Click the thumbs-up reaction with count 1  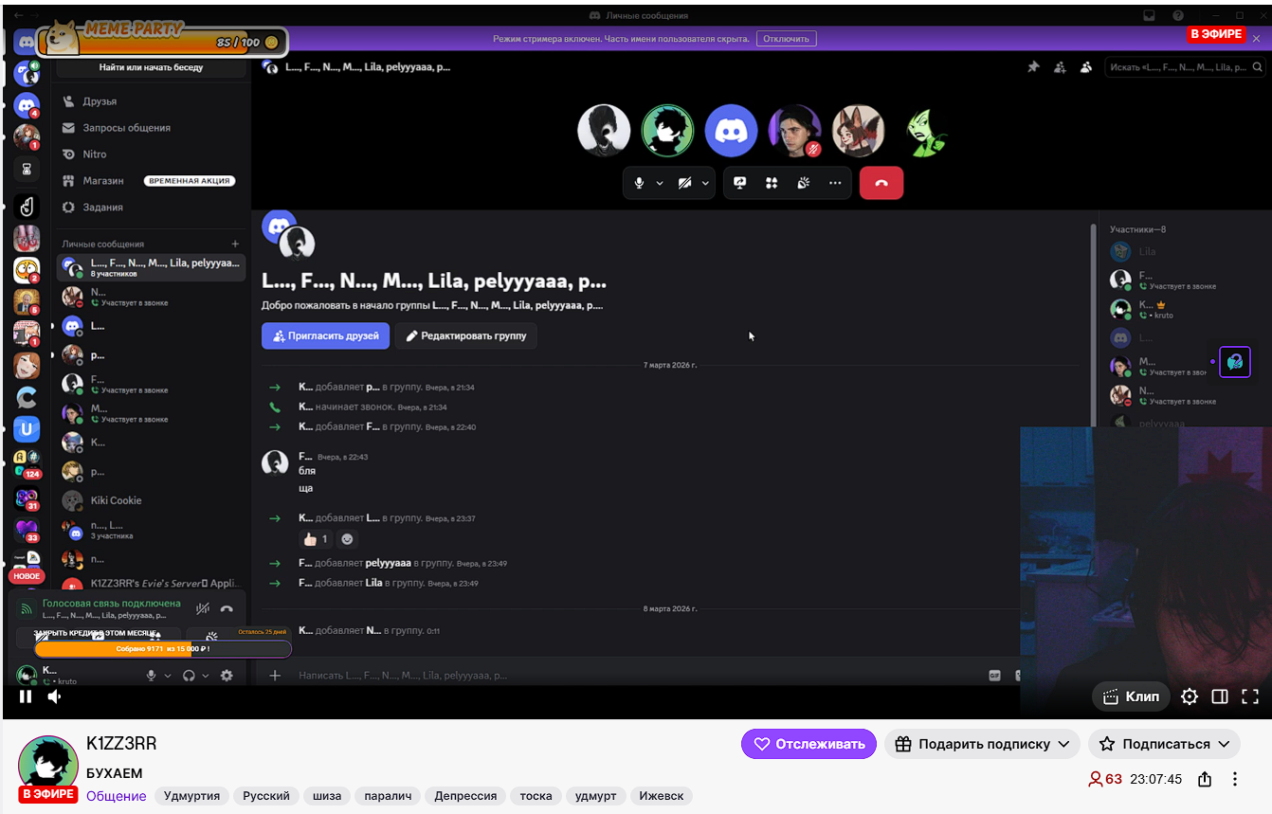click(315, 538)
